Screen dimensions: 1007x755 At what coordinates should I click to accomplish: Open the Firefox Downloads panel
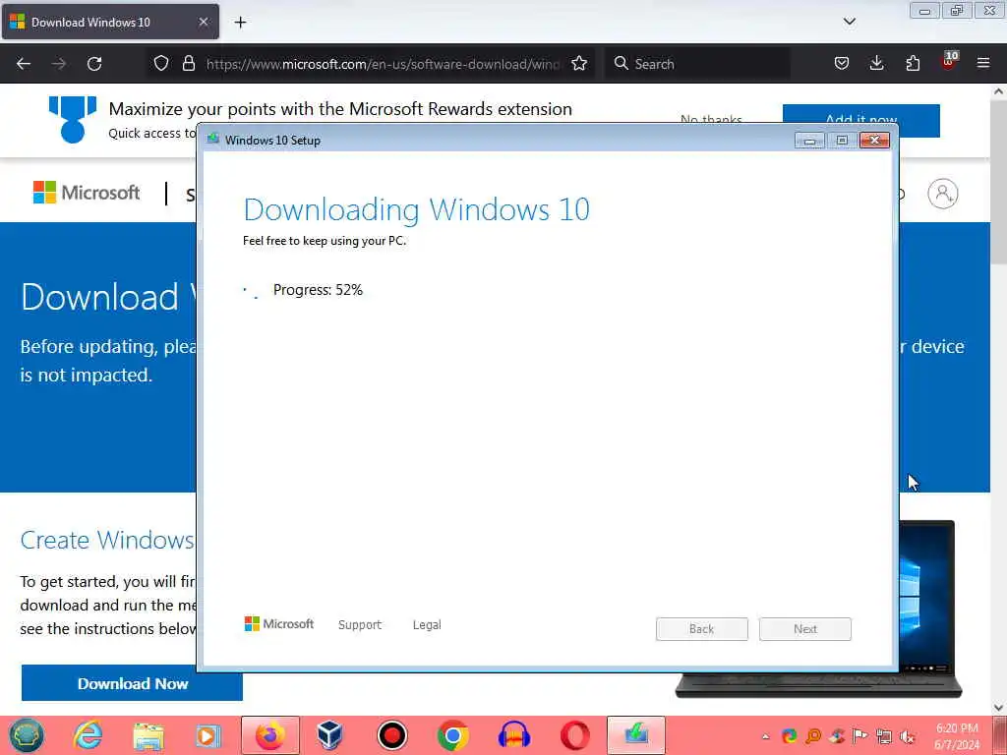pos(876,63)
